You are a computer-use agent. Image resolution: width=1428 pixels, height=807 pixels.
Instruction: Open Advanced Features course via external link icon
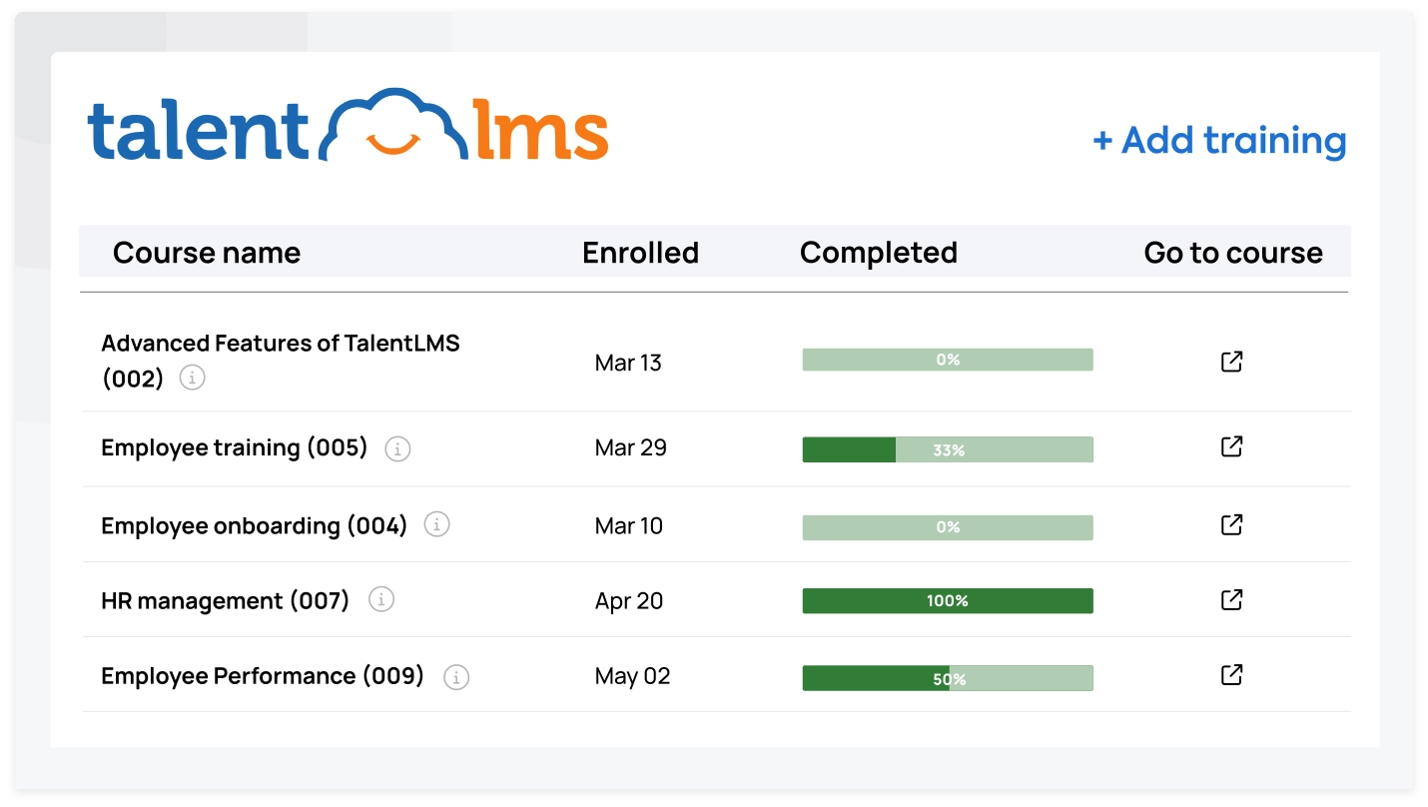coord(1232,362)
